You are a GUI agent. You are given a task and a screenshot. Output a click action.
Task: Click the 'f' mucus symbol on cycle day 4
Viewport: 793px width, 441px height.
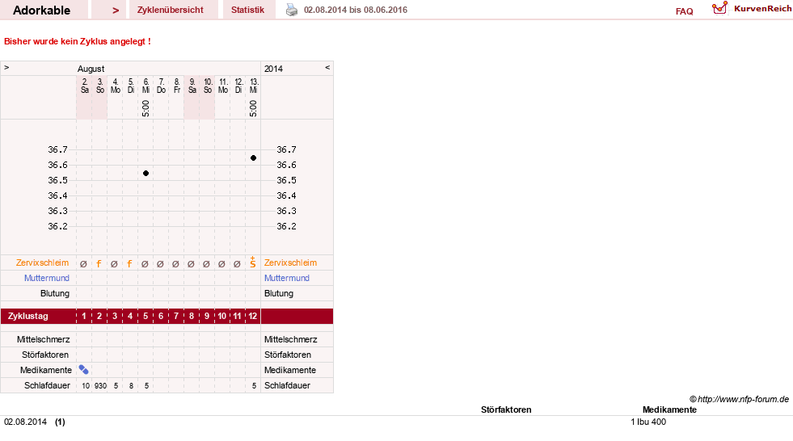point(129,263)
